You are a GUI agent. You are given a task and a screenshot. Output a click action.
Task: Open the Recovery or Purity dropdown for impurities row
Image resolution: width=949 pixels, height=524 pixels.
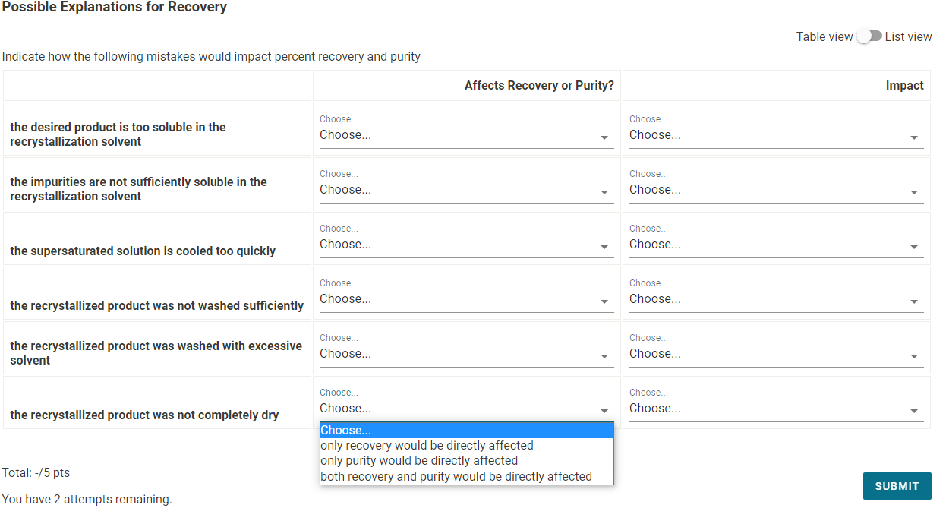coord(466,189)
